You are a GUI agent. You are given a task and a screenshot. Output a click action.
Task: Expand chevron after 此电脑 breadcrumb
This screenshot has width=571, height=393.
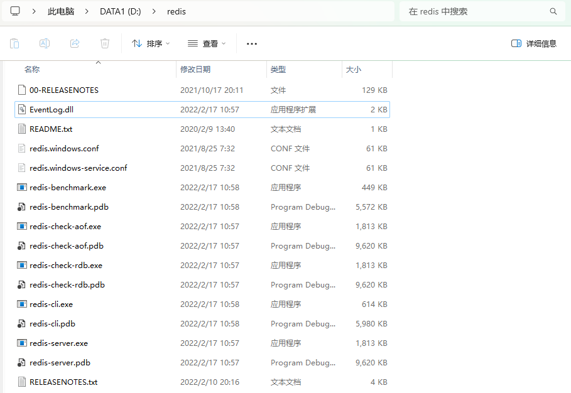[87, 12]
